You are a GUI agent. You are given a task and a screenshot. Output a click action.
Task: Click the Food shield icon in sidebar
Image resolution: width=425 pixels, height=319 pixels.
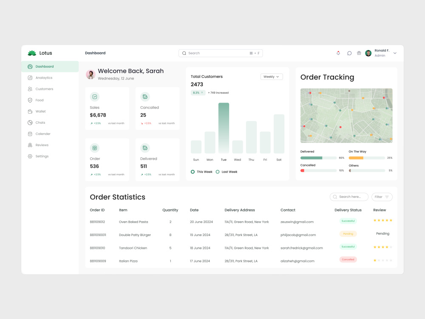[x=30, y=100]
